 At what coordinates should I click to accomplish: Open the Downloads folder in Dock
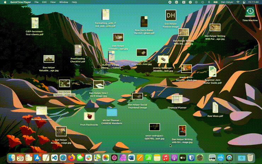pos(241,158)
